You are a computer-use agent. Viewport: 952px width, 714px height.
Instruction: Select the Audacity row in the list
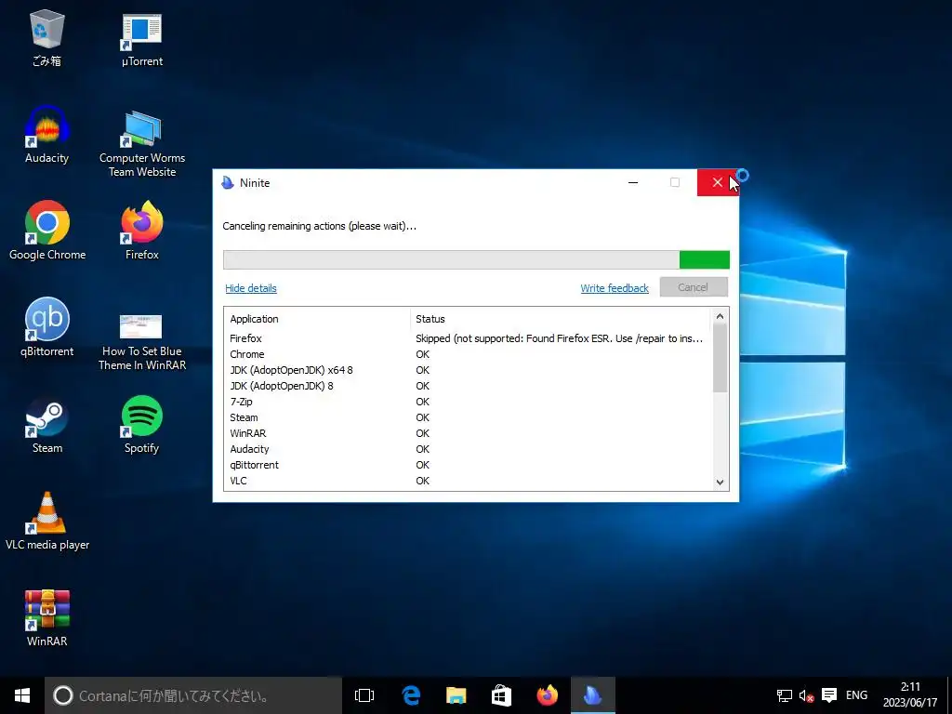[x=467, y=449]
